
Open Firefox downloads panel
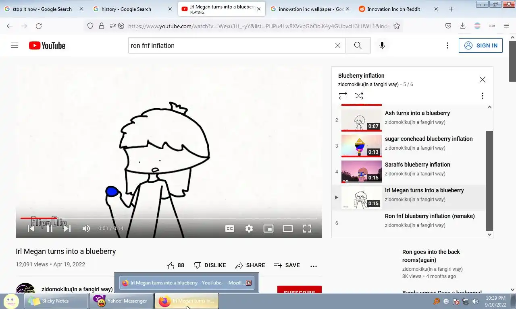tap(463, 26)
